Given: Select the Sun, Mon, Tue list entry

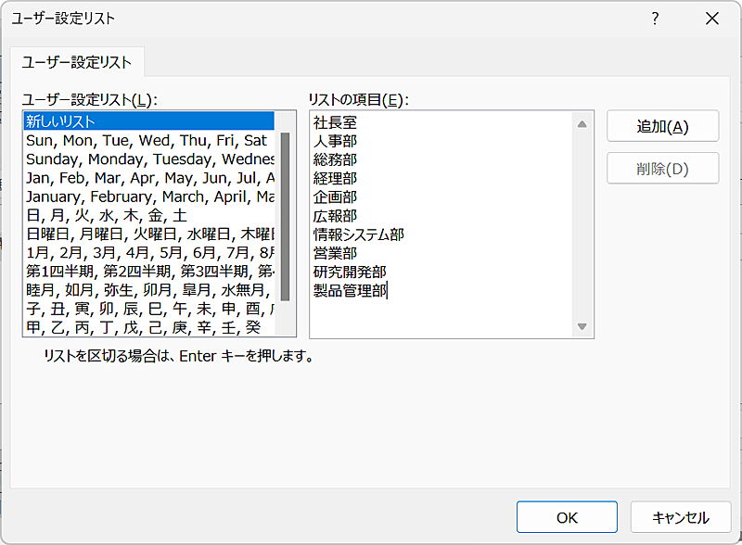Looking at the screenshot, I should tap(148, 141).
